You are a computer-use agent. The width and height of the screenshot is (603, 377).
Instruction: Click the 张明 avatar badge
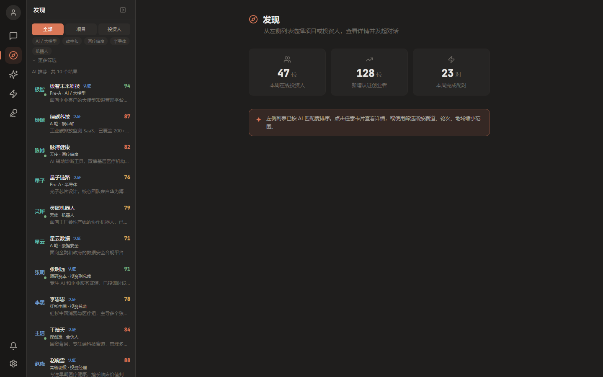tap(40, 273)
